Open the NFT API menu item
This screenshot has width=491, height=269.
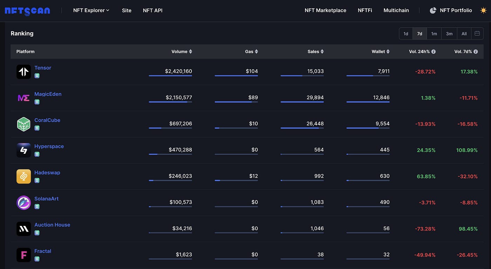coord(153,11)
